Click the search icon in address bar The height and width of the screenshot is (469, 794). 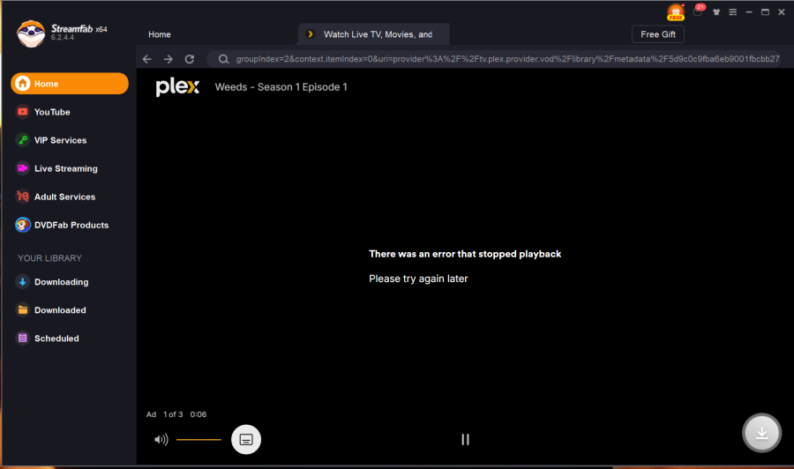click(223, 59)
